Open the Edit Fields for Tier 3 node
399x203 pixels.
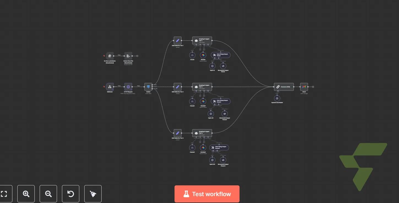[178, 133]
